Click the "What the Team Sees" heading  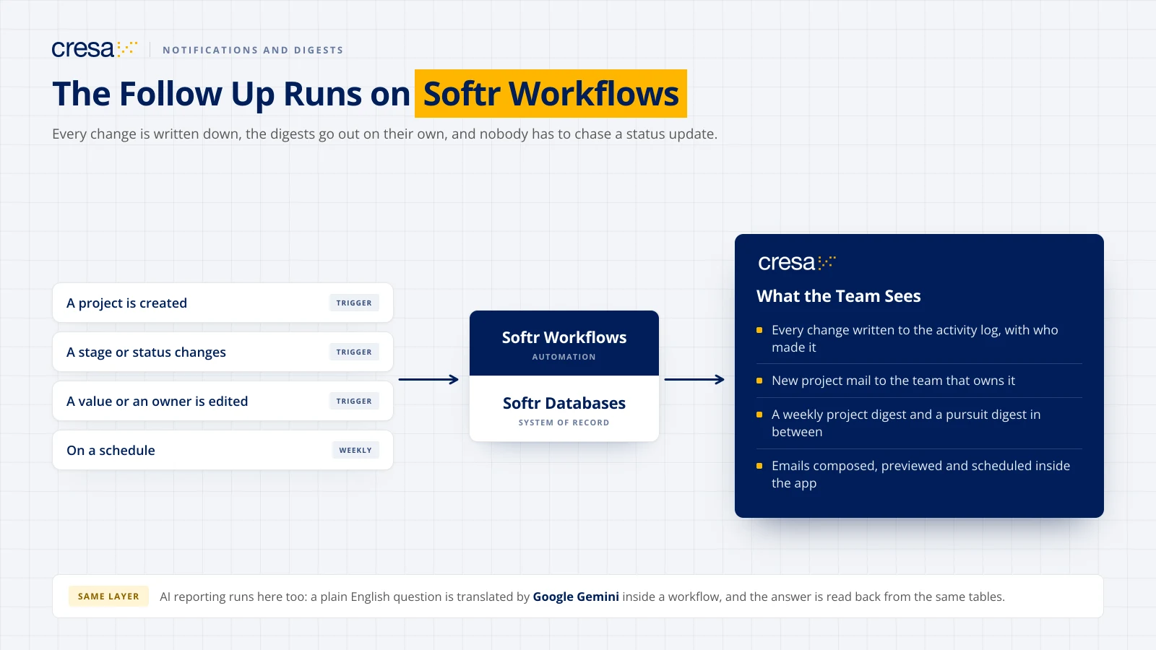tap(839, 296)
